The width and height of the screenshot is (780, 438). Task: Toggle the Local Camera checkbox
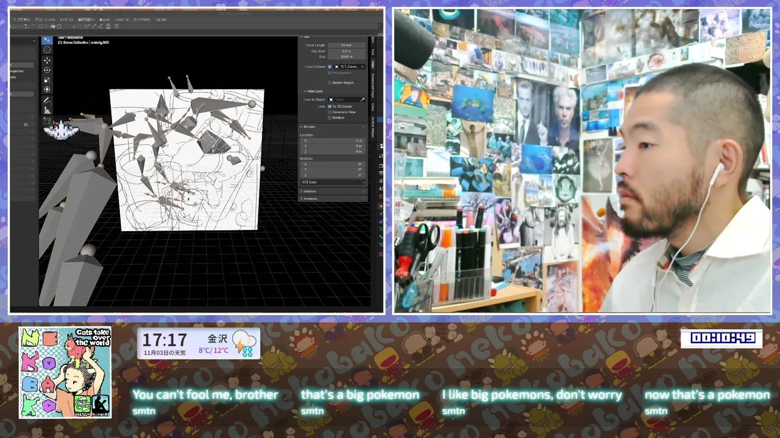click(x=330, y=66)
